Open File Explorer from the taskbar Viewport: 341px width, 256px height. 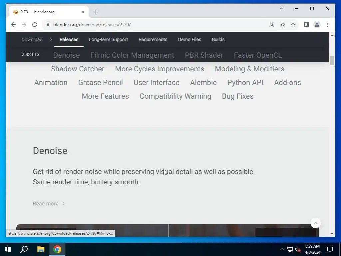[x=41, y=249]
